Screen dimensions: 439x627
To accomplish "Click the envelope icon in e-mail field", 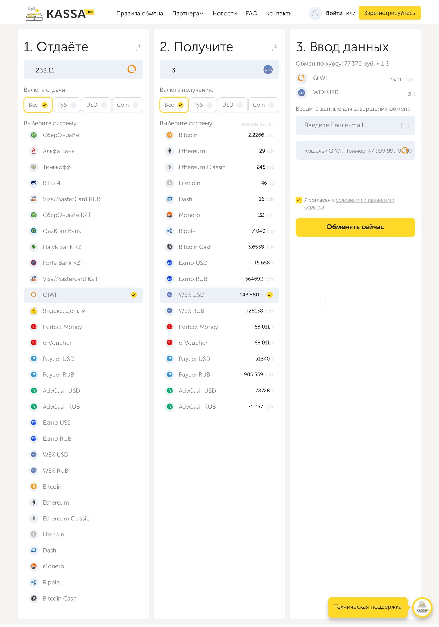I will 405,125.
